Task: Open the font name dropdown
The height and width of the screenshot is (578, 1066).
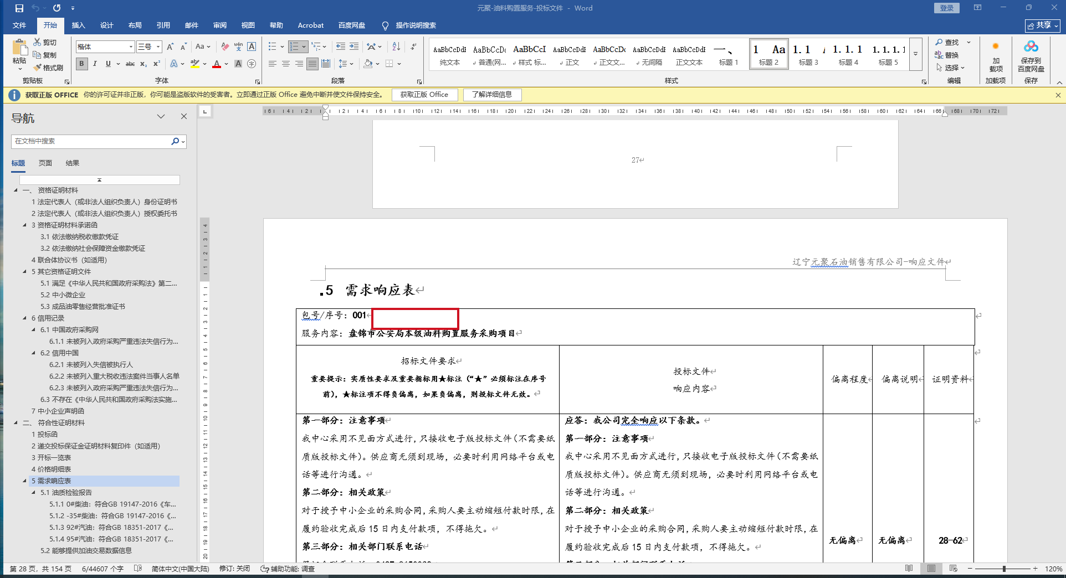Action: [x=131, y=47]
